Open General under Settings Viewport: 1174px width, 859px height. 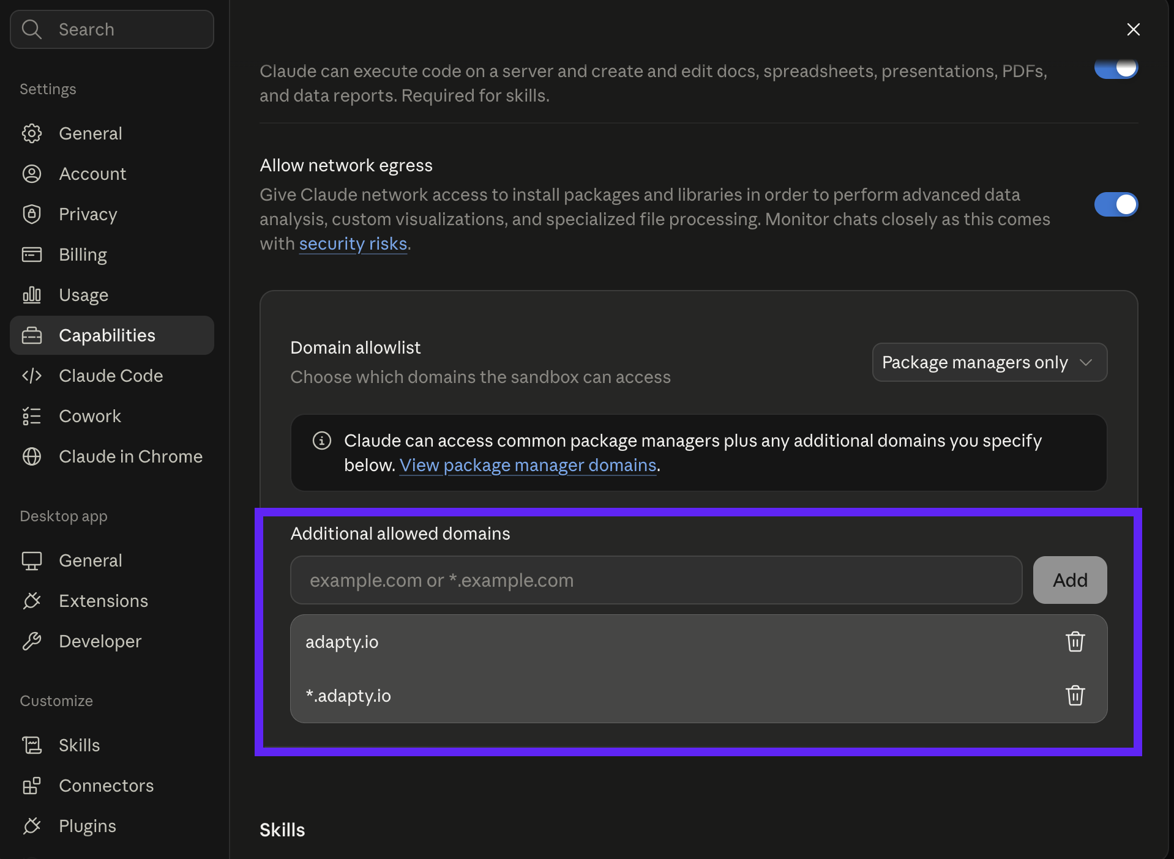(112, 133)
